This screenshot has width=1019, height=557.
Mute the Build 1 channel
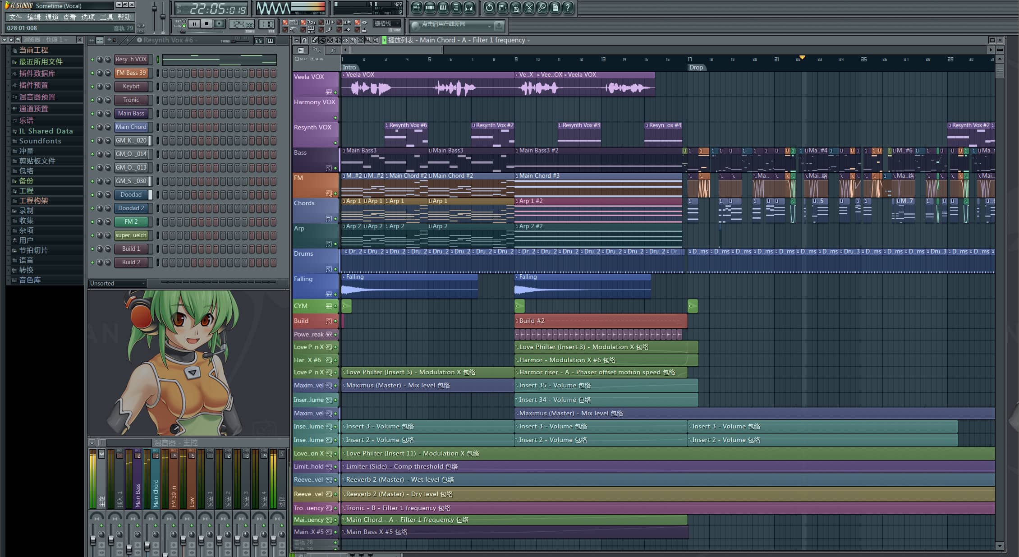(92, 249)
